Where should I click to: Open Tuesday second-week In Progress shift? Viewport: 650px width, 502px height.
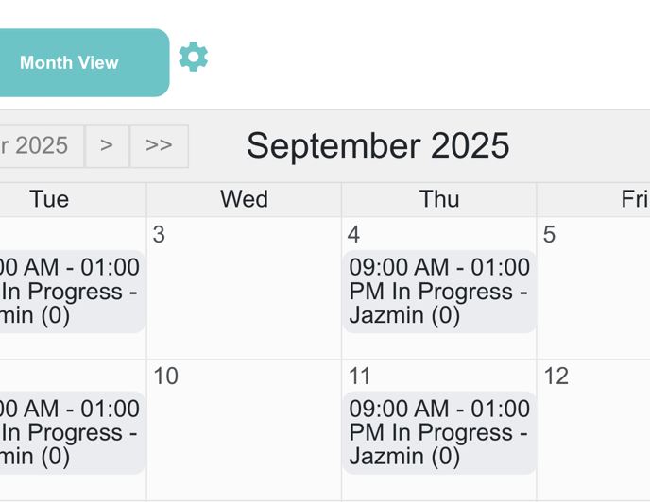[73, 432]
